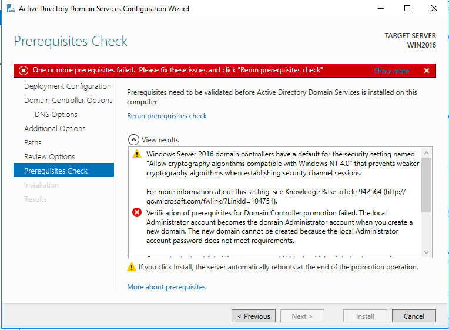Click the disabled Installation step
This screenshot has height=330, width=449.
point(41,185)
